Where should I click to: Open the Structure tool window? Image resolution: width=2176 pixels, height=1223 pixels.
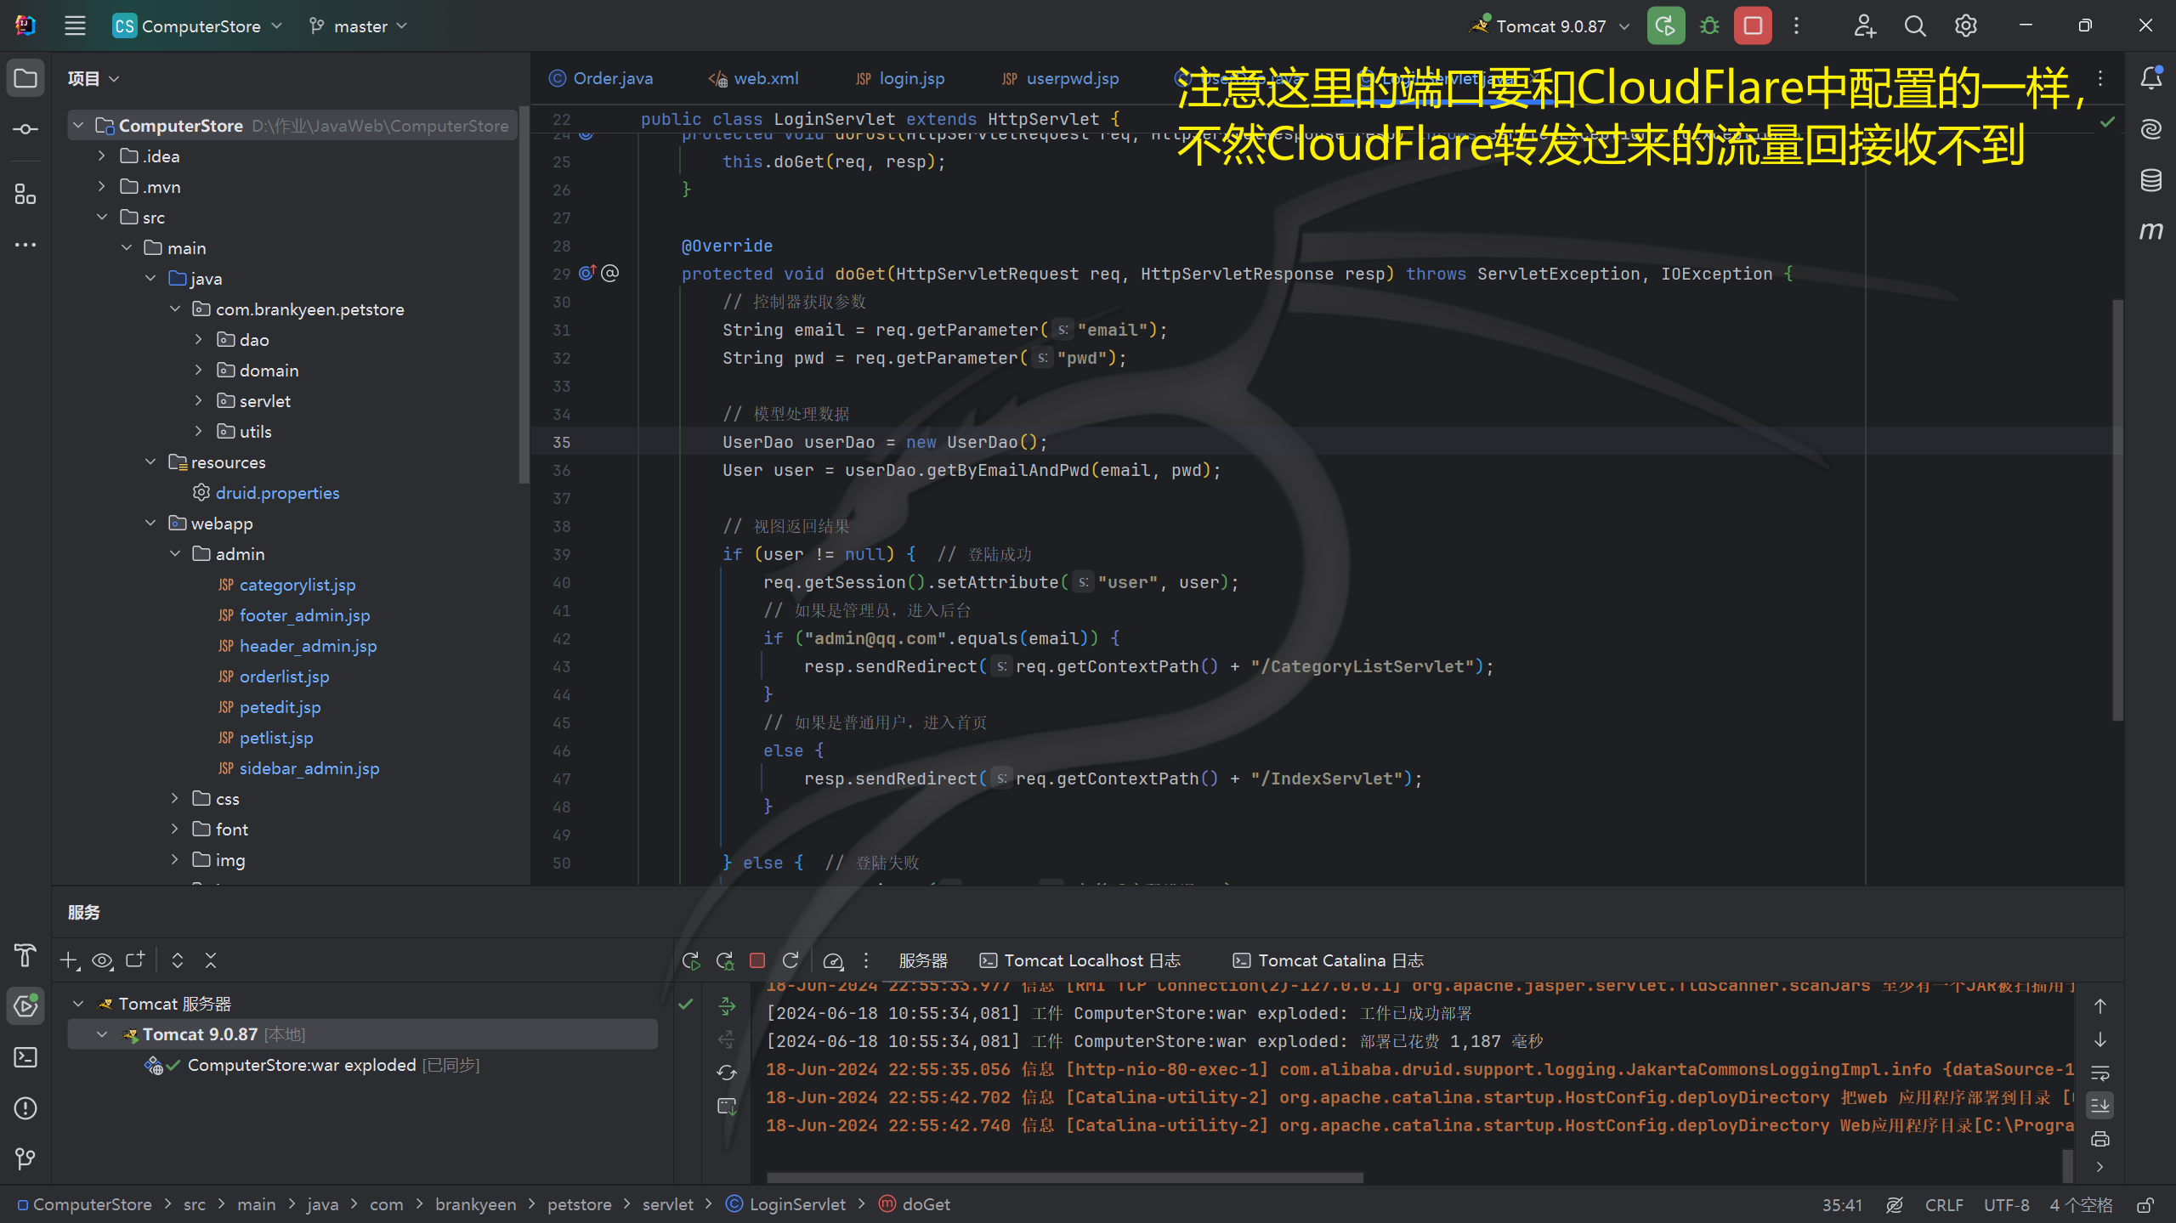(25, 195)
